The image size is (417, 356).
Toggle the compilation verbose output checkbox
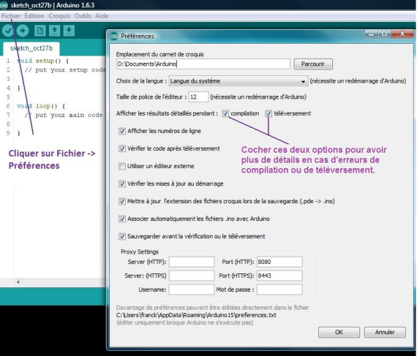point(226,114)
